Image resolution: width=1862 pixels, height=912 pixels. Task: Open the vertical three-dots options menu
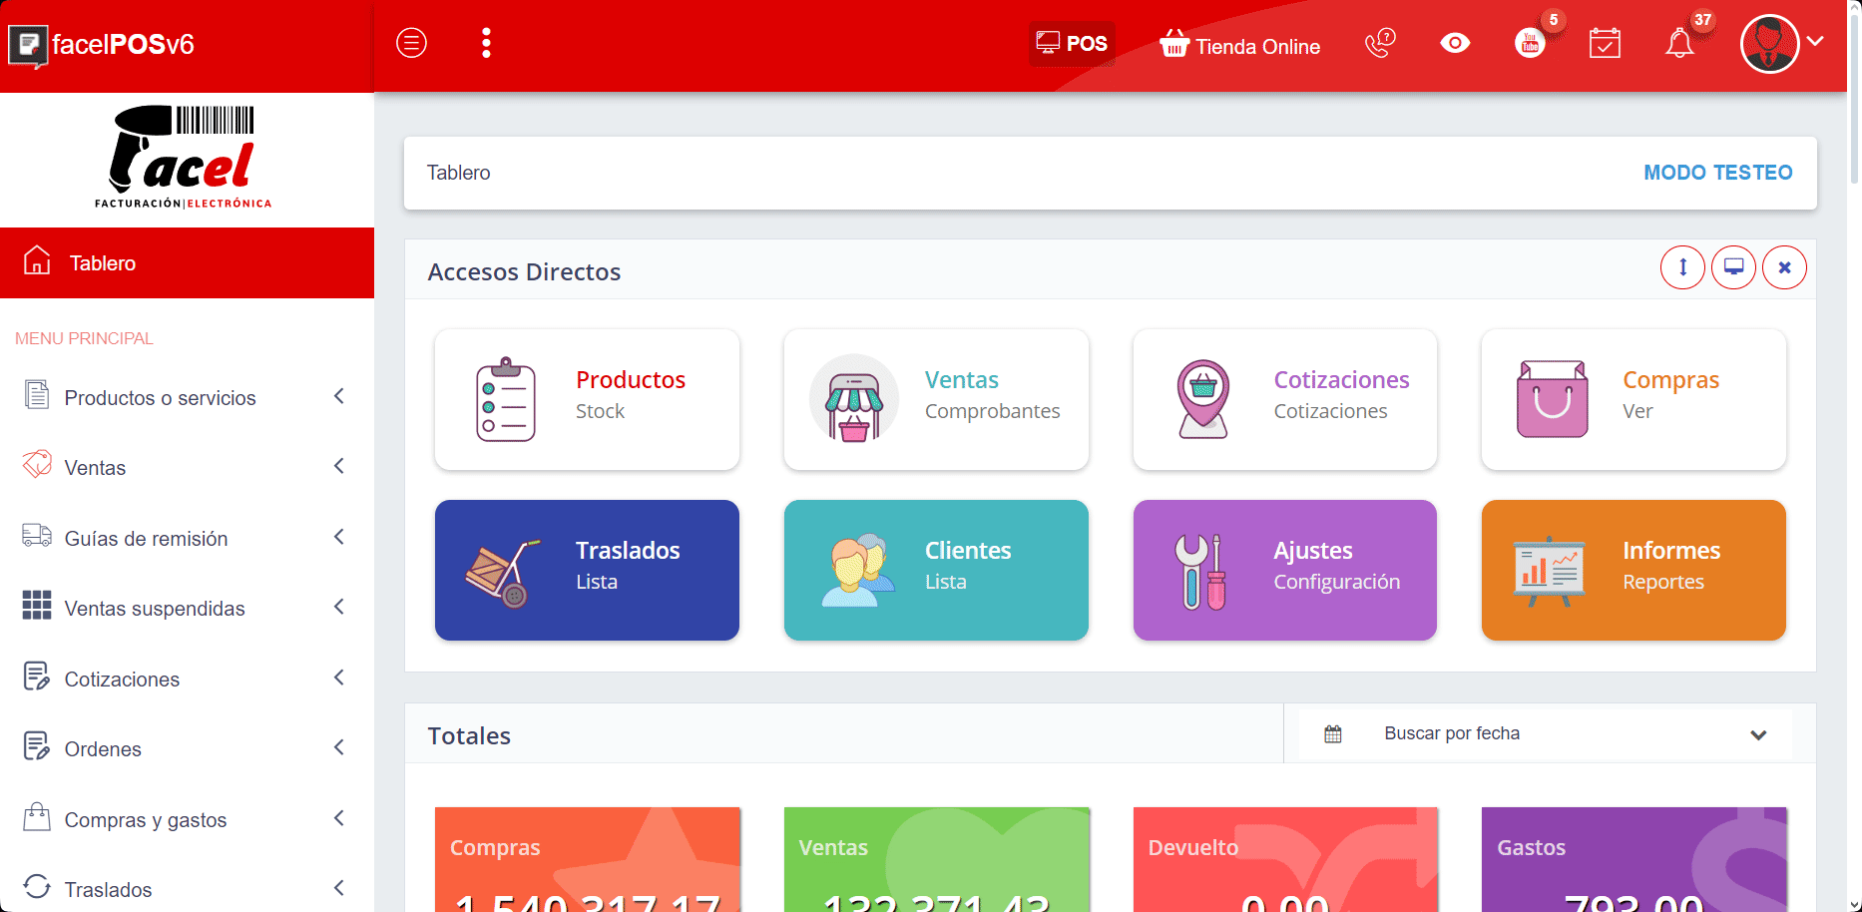tap(486, 43)
